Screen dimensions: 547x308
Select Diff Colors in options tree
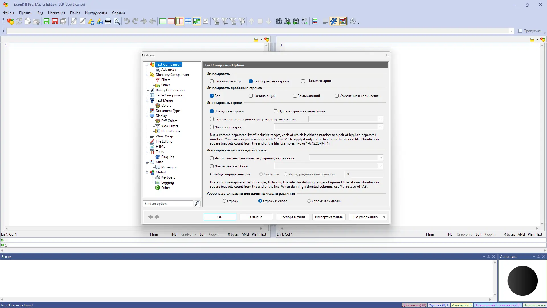point(169,121)
